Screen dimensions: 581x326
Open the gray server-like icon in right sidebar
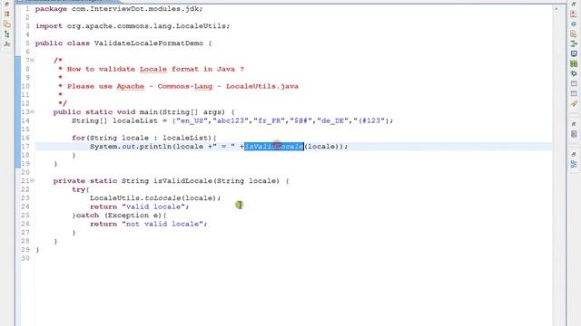coord(574,134)
